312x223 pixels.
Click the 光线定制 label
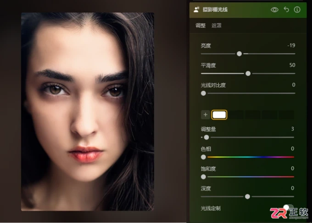(211, 208)
